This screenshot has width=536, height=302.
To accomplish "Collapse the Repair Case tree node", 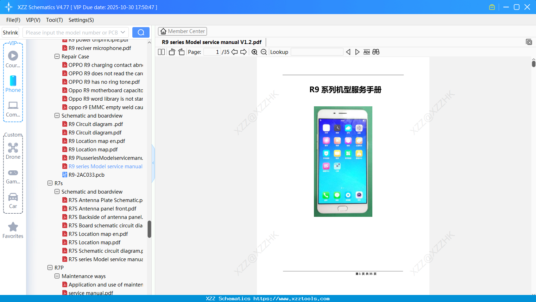I will point(57,56).
